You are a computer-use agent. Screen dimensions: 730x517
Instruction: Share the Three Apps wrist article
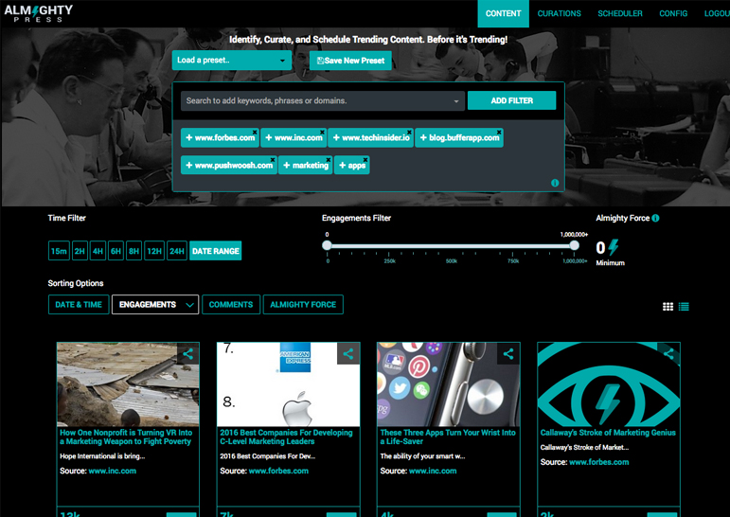[x=508, y=354]
